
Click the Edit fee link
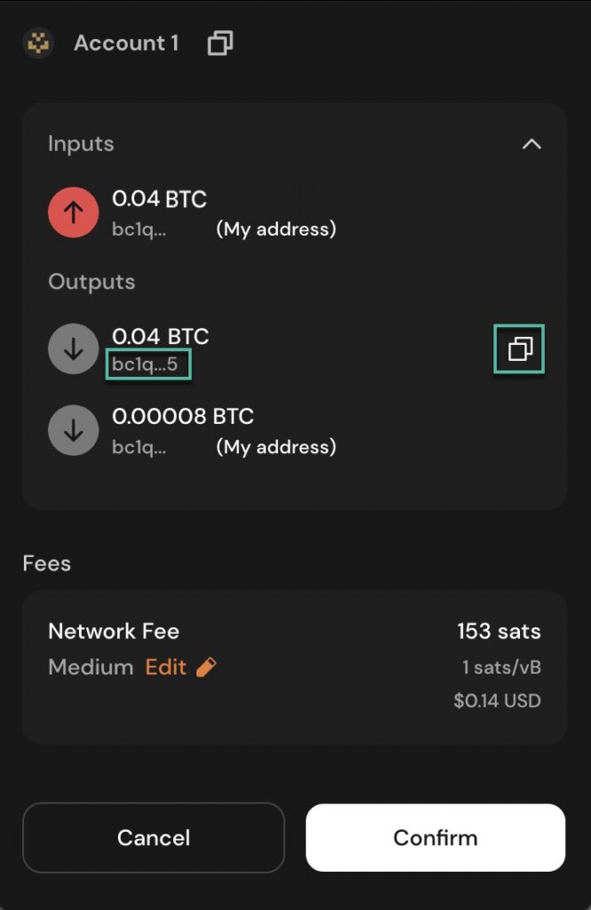(x=166, y=667)
